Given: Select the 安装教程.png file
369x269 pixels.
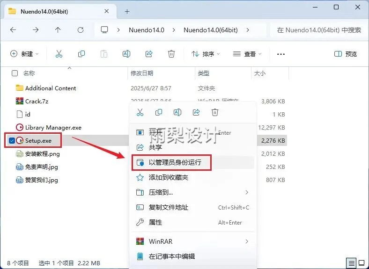Looking at the screenshot, I should pyautogui.click(x=42, y=154).
